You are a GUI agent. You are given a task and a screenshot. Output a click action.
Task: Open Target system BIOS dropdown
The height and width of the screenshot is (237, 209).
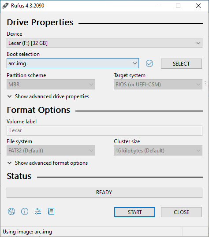tap(158, 84)
